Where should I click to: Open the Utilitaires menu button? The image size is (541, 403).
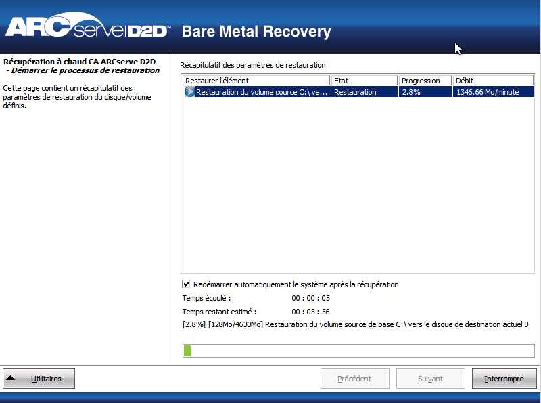tap(39, 379)
